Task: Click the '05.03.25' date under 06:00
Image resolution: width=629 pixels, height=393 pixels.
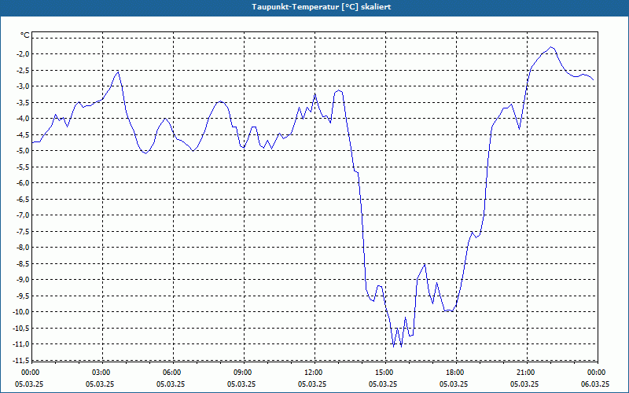Action: point(171,384)
